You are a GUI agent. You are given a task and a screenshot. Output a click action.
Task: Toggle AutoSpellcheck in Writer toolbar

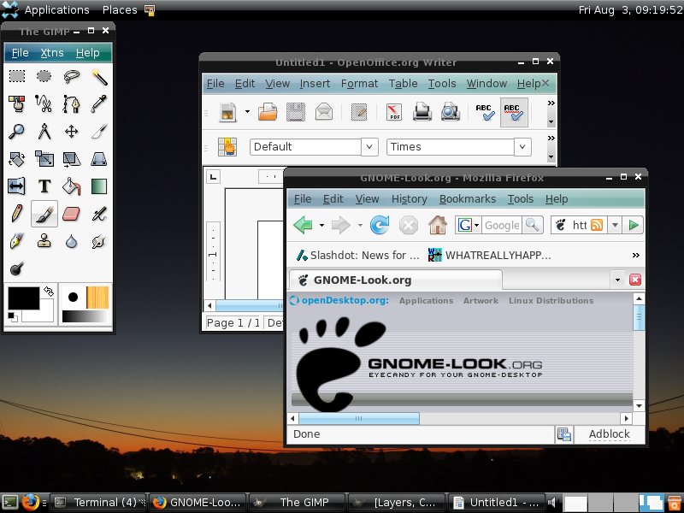[514, 113]
